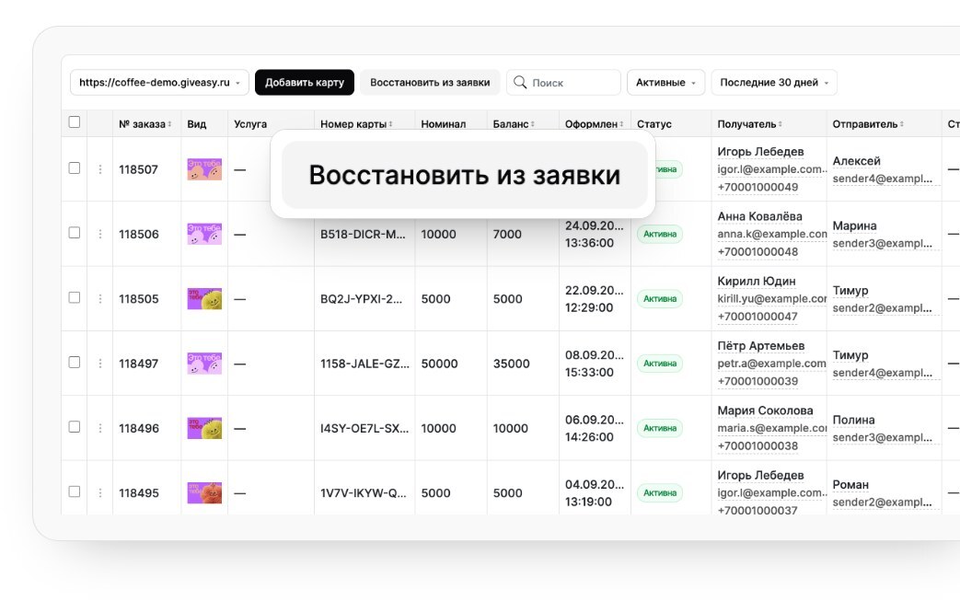Open row menu for order 118496
This screenshot has height=601, width=960.
(99, 428)
